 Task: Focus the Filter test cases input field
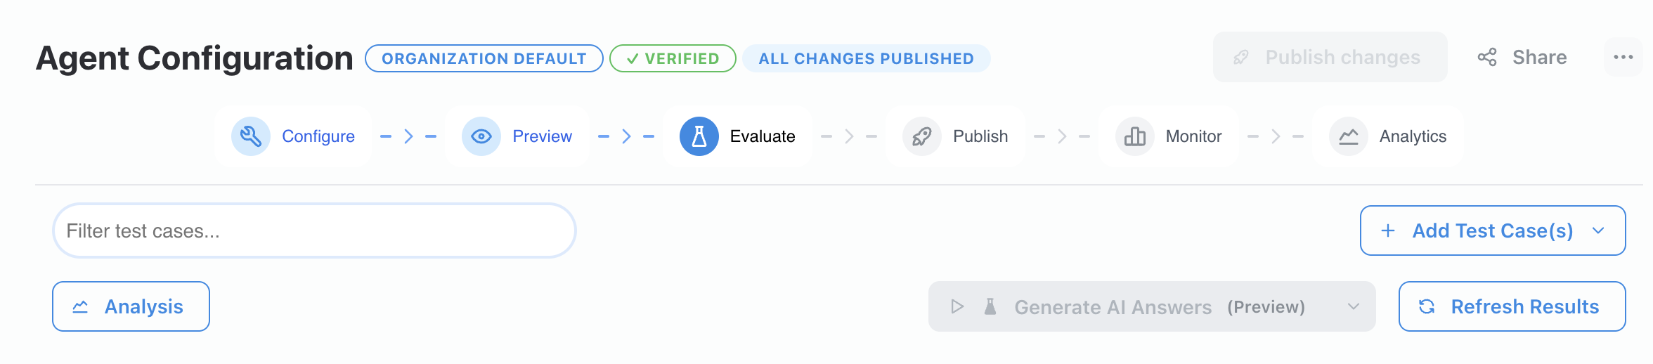pos(314,230)
